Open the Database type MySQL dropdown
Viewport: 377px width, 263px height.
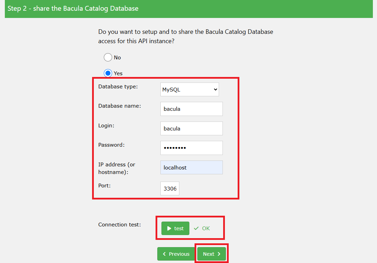(x=189, y=89)
